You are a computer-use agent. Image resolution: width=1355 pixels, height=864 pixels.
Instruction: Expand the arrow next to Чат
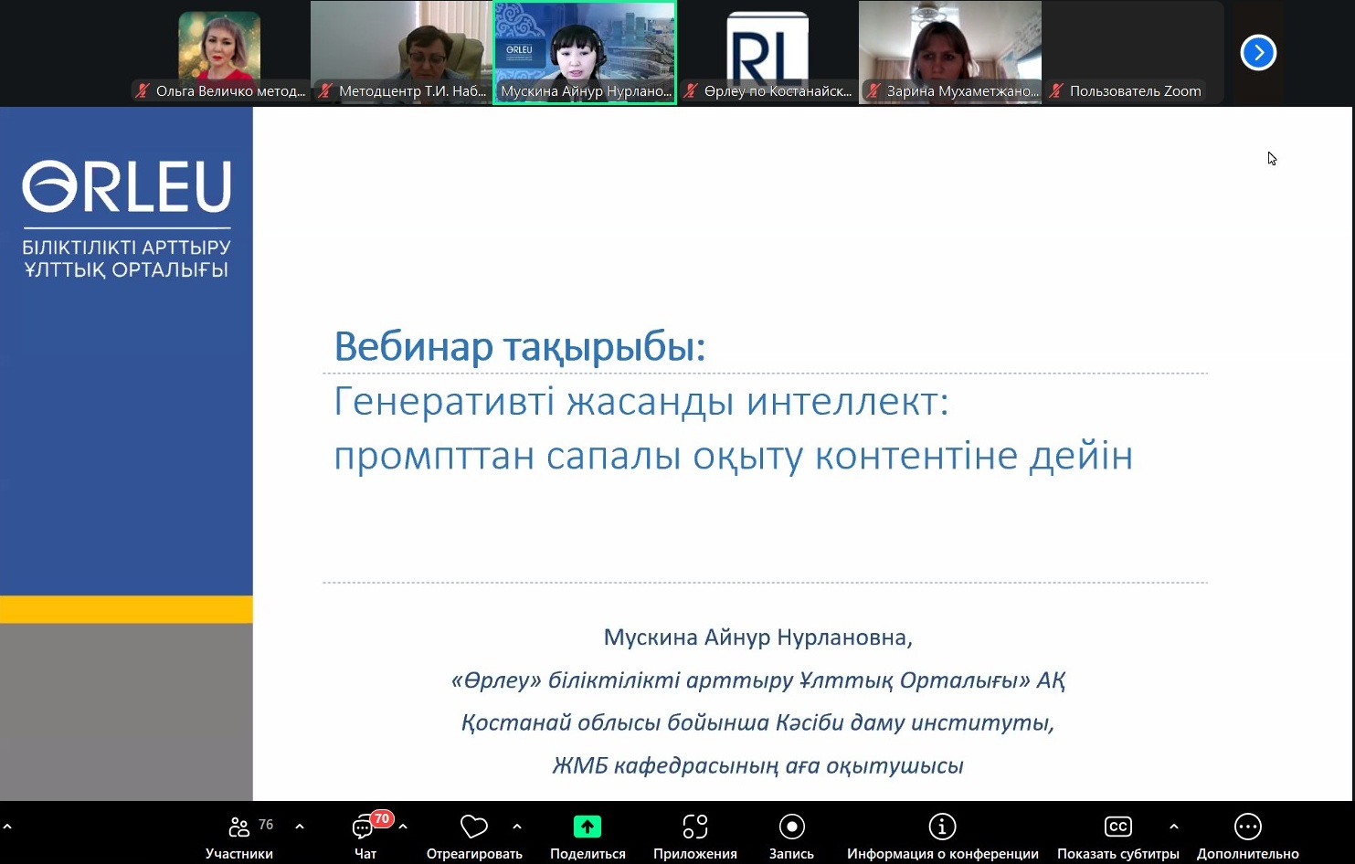click(x=403, y=827)
